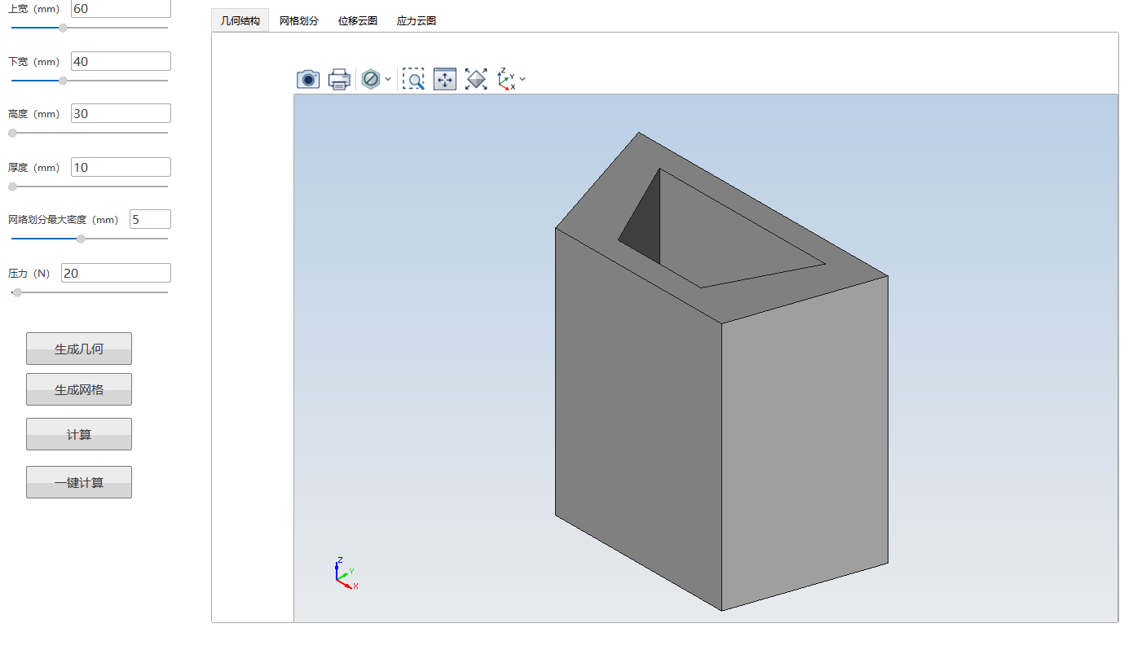Click the printer icon in the viewer toolbar

tap(339, 79)
